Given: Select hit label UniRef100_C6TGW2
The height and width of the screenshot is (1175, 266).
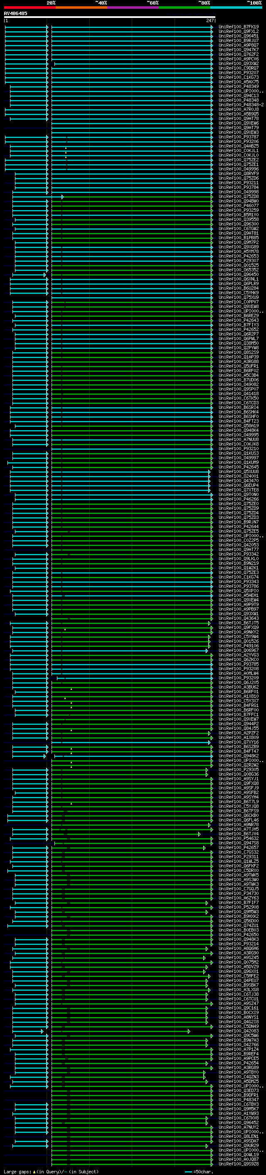Looking at the screenshot, I should (239, 228).
